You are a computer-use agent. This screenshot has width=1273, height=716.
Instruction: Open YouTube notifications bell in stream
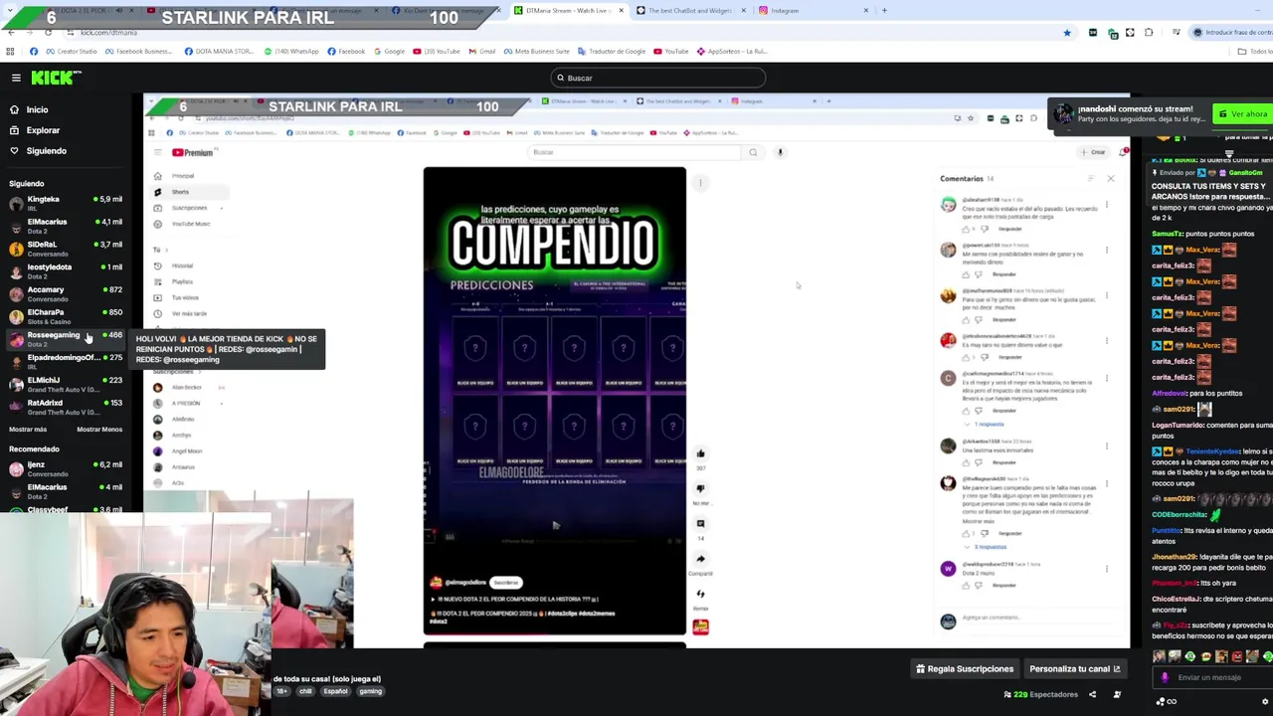tap(1123, 152)
